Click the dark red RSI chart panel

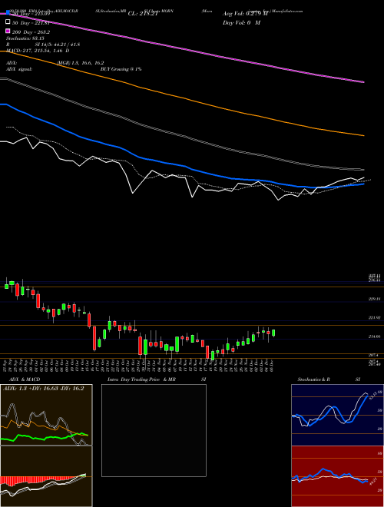(x=337, y=476)
